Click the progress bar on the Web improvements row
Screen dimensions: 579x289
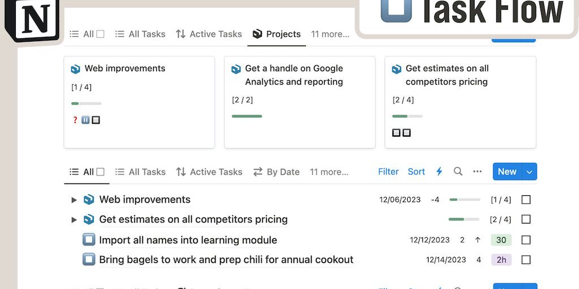click(x=465, y=200)
